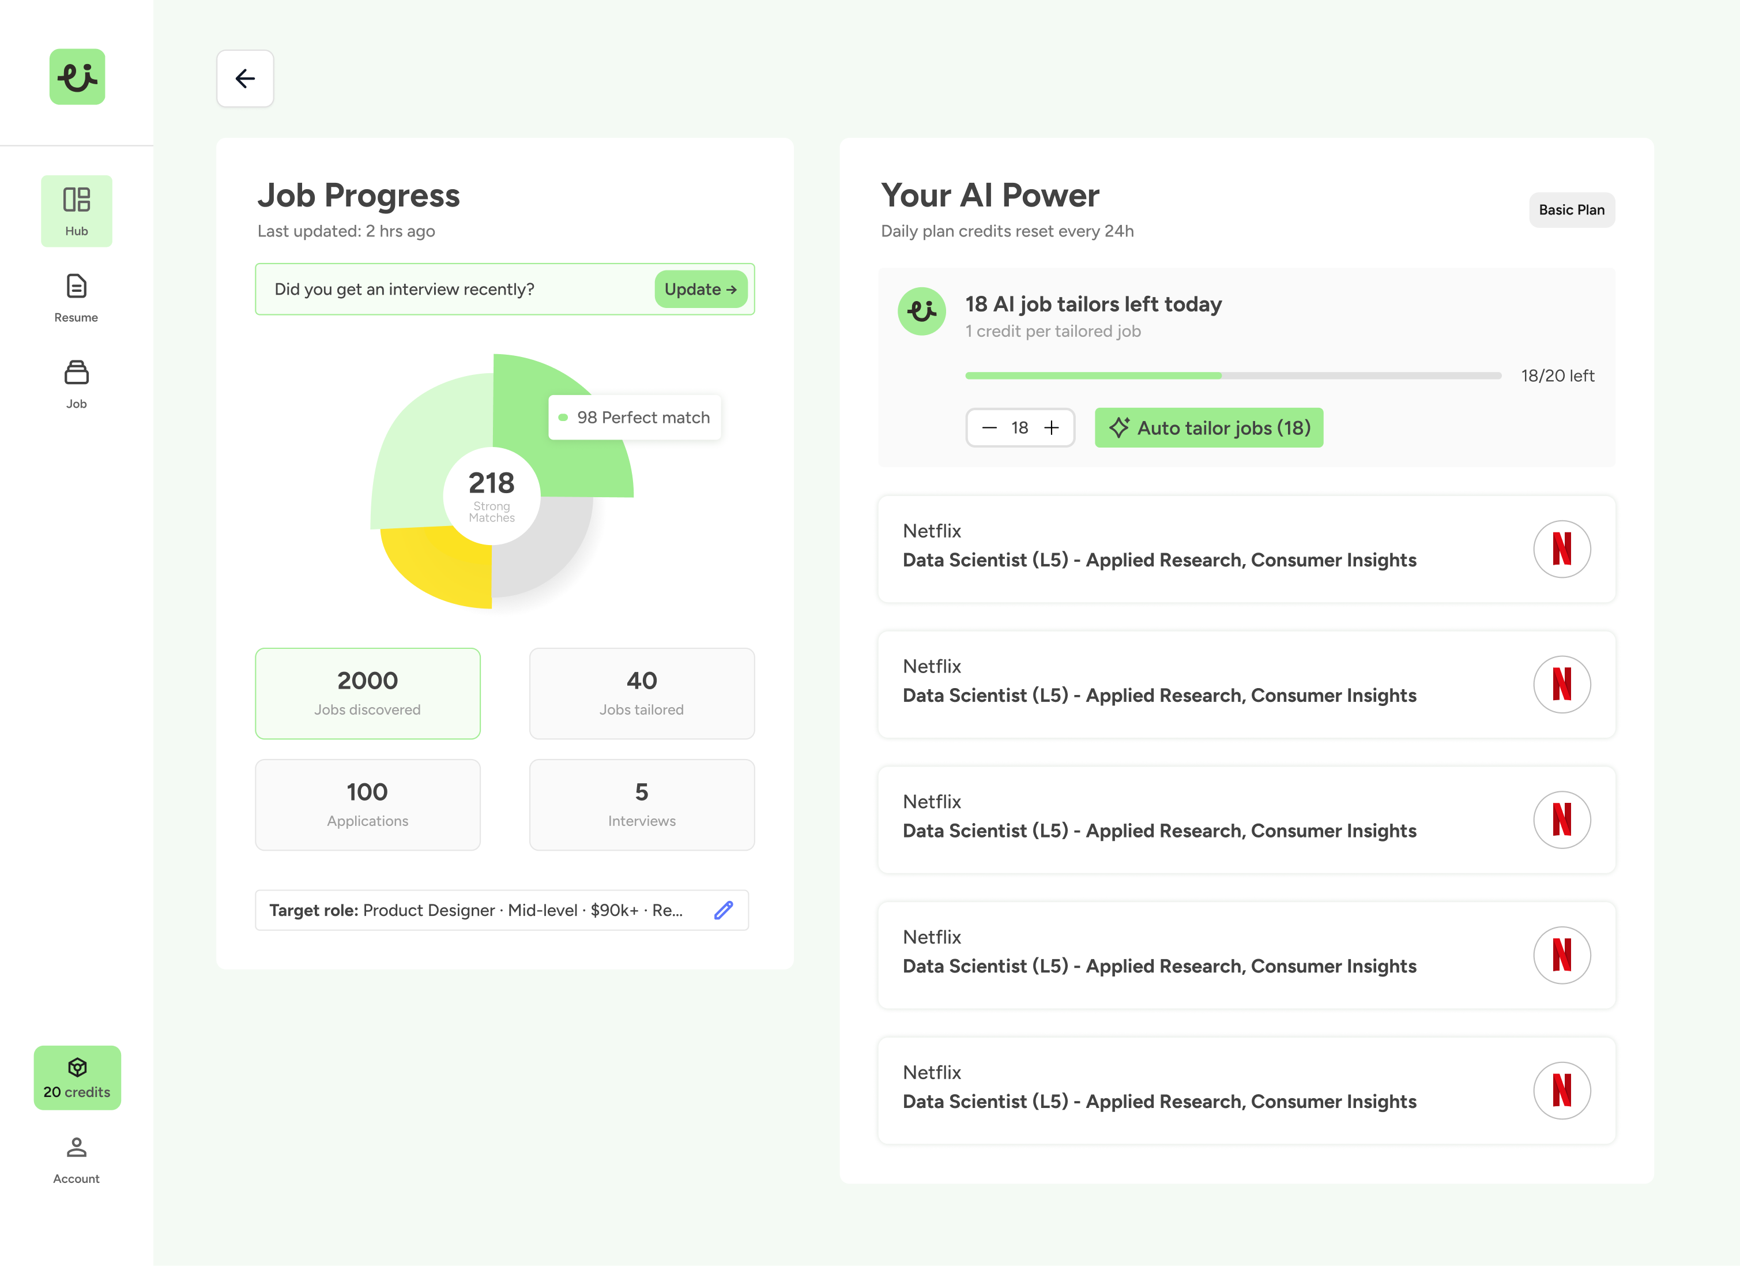Click 'Did you get an interview recently?' prompt
The image size is (1740, 1266).
click(x=404, y=290)
